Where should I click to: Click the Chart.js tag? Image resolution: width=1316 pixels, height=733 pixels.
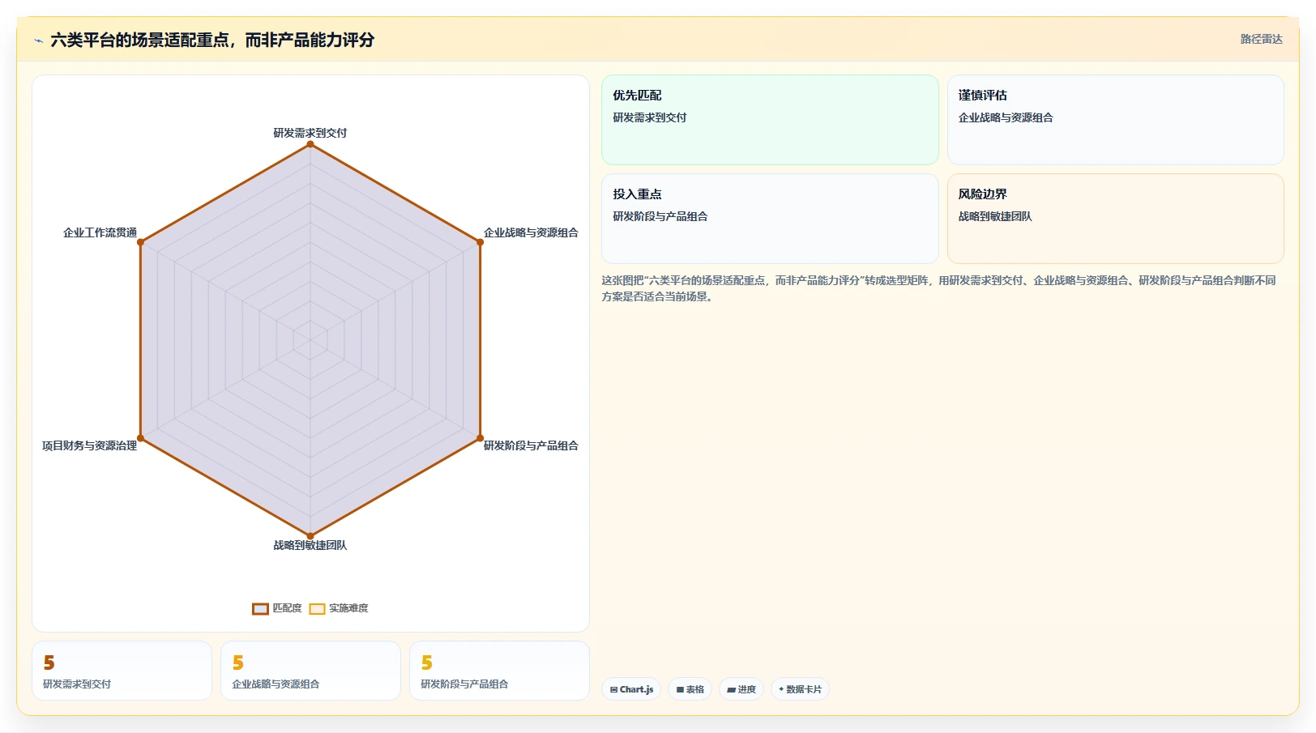click(x=631, y=689)
